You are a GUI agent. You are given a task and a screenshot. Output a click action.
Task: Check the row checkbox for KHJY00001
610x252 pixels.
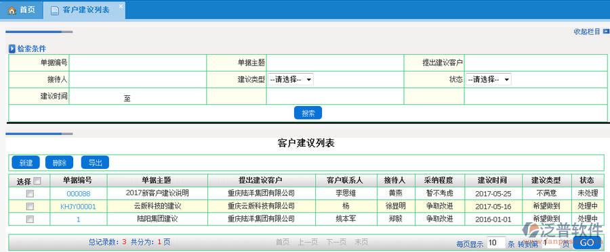coord(30,206)
